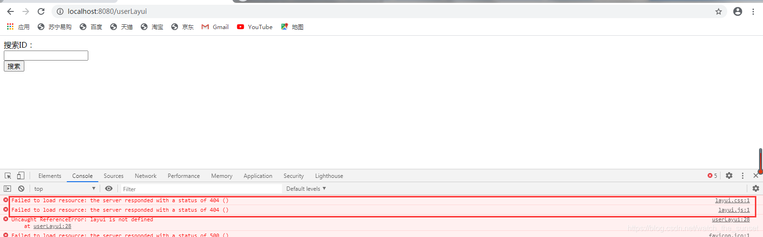Focus the 搜索ID text input
763x237 pixels.
[x=46, y=56]
